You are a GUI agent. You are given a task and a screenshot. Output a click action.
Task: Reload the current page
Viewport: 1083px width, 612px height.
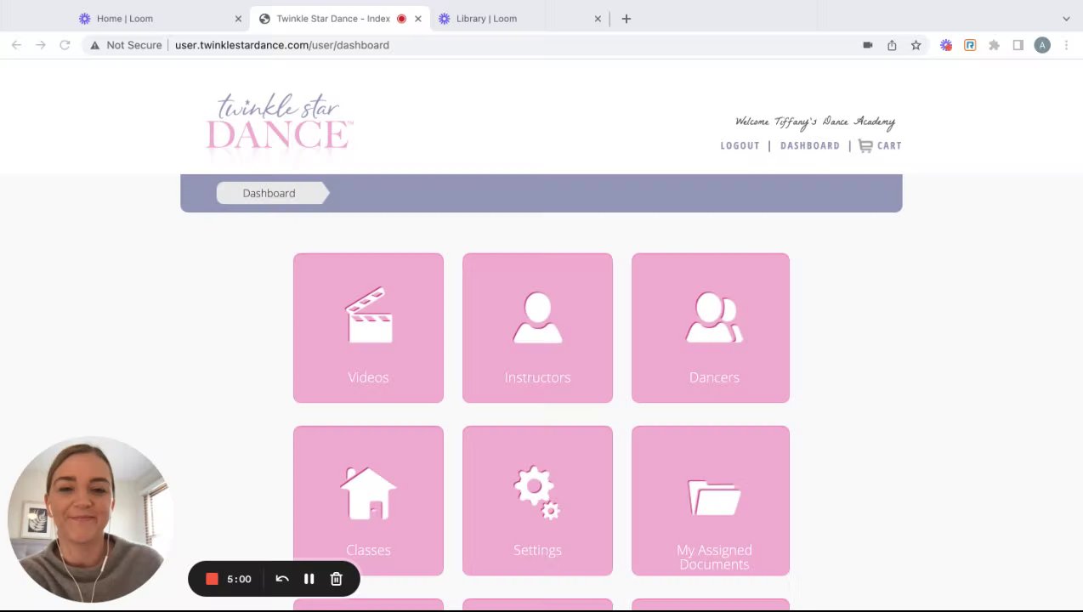[x=65, y=45]
